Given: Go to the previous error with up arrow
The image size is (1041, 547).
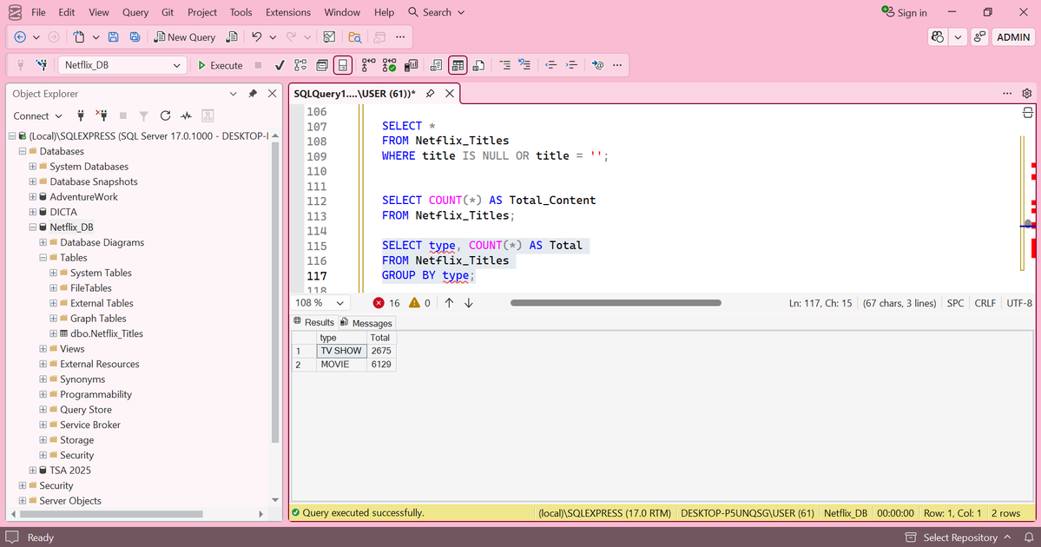Looking at the screenshot, I should point(450,303).
